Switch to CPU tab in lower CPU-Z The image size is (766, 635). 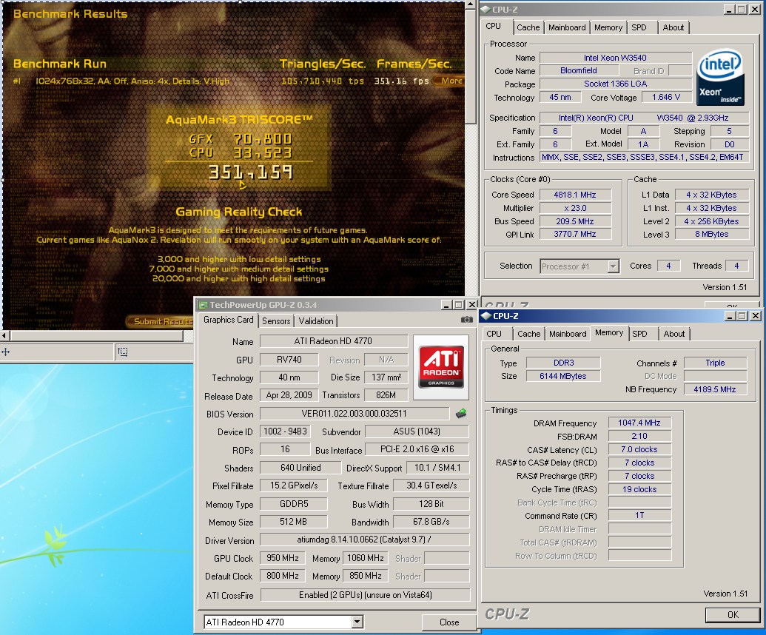pyautogui.click(x=494, y=334)
